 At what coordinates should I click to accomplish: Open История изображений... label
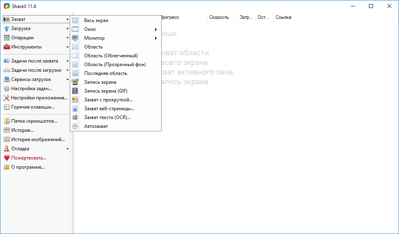coord(38,139)
